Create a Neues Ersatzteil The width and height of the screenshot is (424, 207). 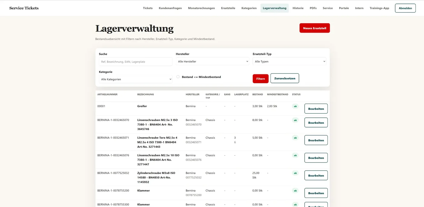(x=315, y=28)
